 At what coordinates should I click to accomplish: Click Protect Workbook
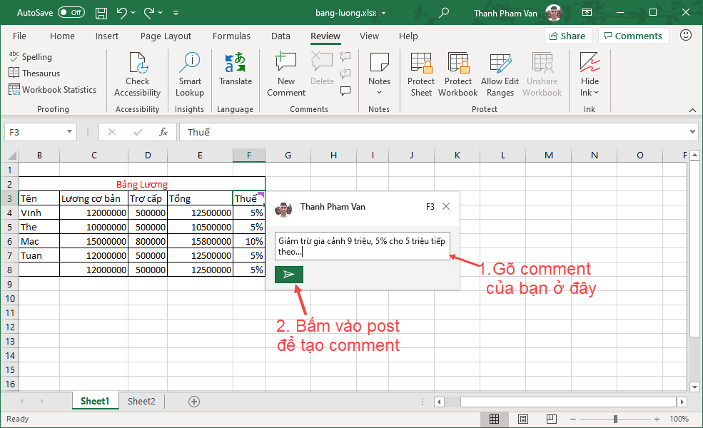(x=457, y=74)
